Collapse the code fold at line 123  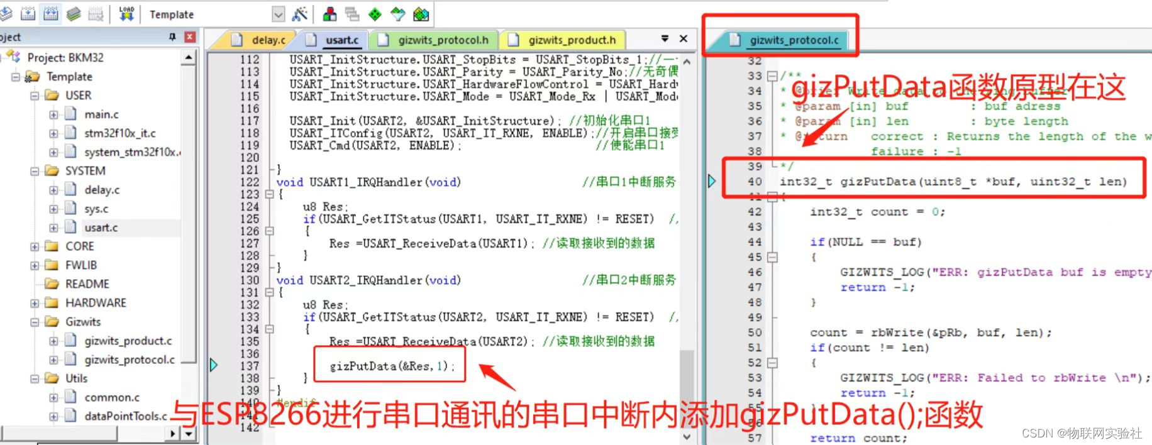tap(270, 194)
